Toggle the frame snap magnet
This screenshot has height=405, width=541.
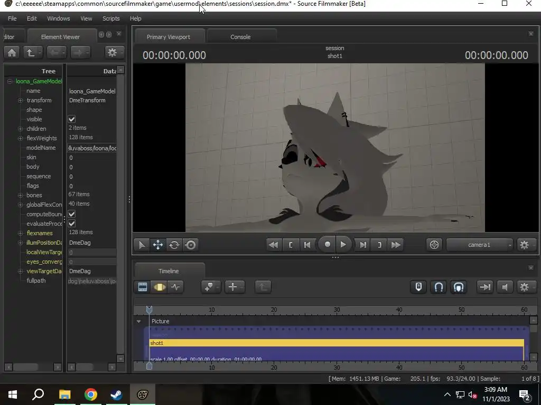point(439,287)
